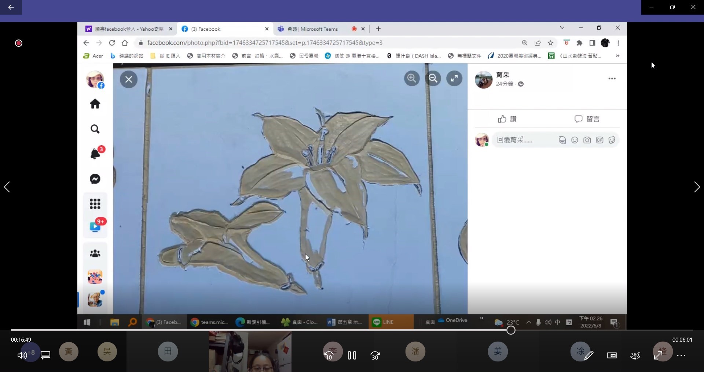704x372 pixels.
Task: Open the pencil edit tool
Action: (x=589, y=355)
